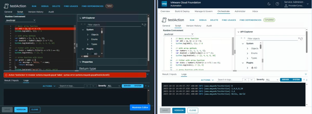Click the log down-arrow in light window
The image size is (312, 114).
307,80
